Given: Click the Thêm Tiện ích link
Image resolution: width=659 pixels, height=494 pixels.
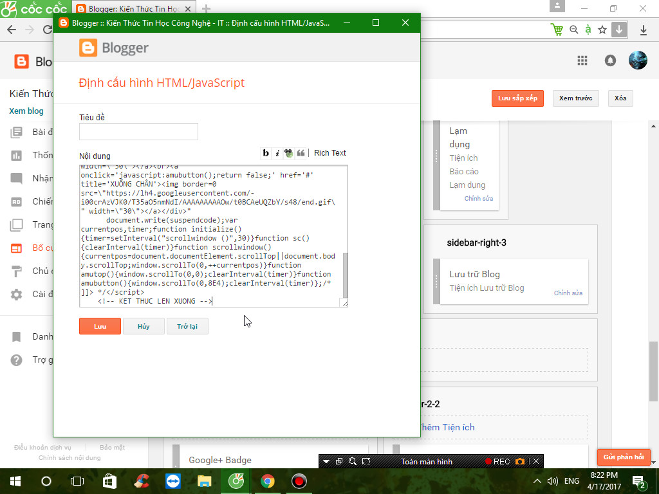Looking at the screenshot, I should (447, 427).
